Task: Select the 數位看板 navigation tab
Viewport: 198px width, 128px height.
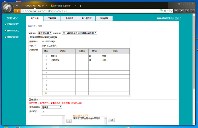Action: pyautogui.click(x=87, y=18)
